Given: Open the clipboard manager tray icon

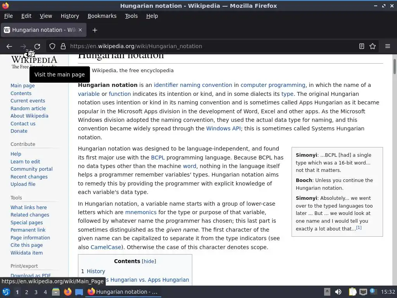Looking at the screenshot, I should pyautogui.click(x=352, y=292).
